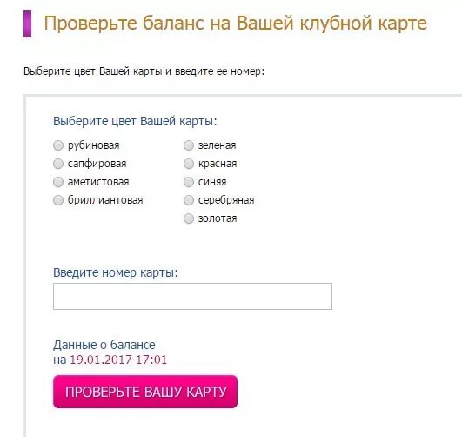Click the card number input field

tap(192, 296)
